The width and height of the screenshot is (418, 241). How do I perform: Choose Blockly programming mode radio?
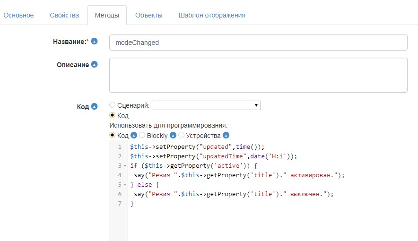tap(142, 135)
